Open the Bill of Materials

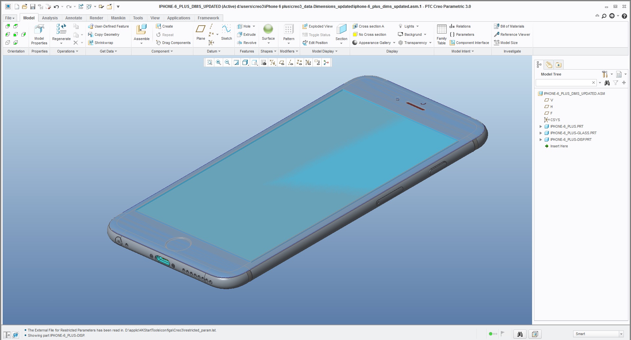pos(510,26)
